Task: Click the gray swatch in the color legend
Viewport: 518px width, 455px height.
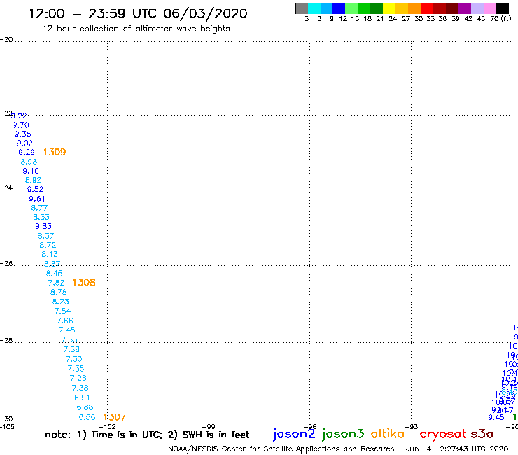Action: (x=302, y=8)
